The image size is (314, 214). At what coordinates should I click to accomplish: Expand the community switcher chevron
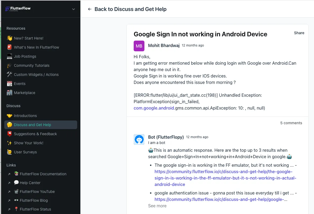point(74,9)
